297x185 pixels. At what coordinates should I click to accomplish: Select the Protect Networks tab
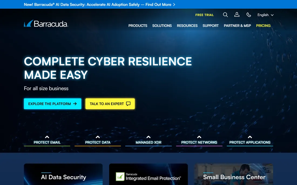(x=199, y=143)
